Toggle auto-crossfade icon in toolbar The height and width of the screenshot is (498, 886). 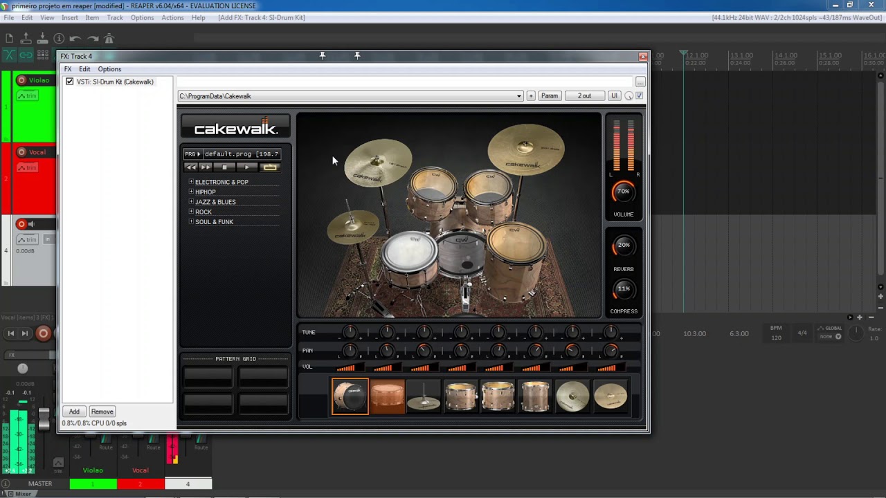[9, 55]
